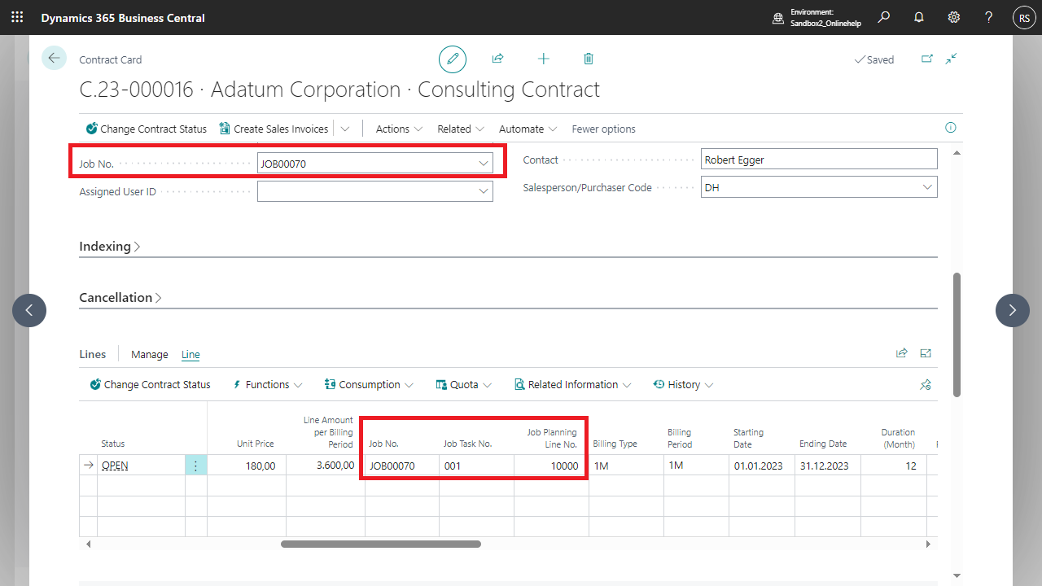Viewport: 1042px width, 586px height.
Task: Open the Quota dropdown
Action: (x=464, y=384)
